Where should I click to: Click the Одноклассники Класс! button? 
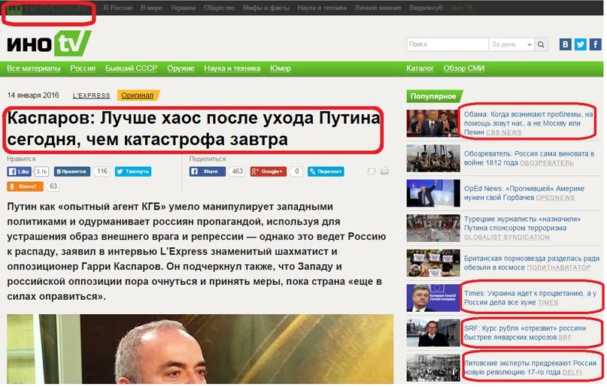[25, 186]
